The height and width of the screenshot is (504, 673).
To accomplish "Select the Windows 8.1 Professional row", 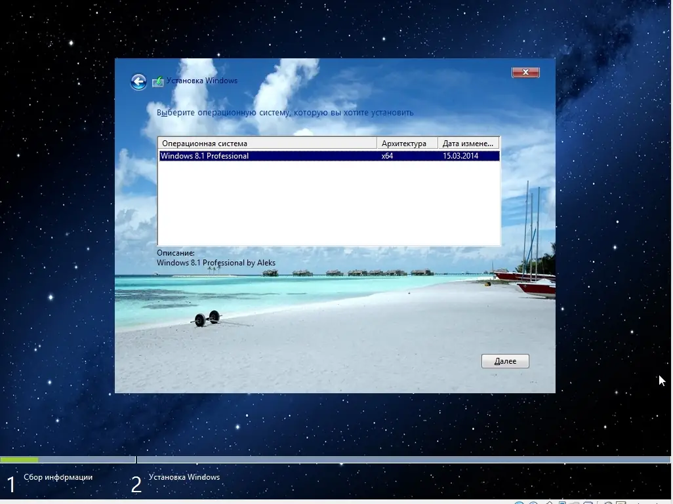I will 329,156.
